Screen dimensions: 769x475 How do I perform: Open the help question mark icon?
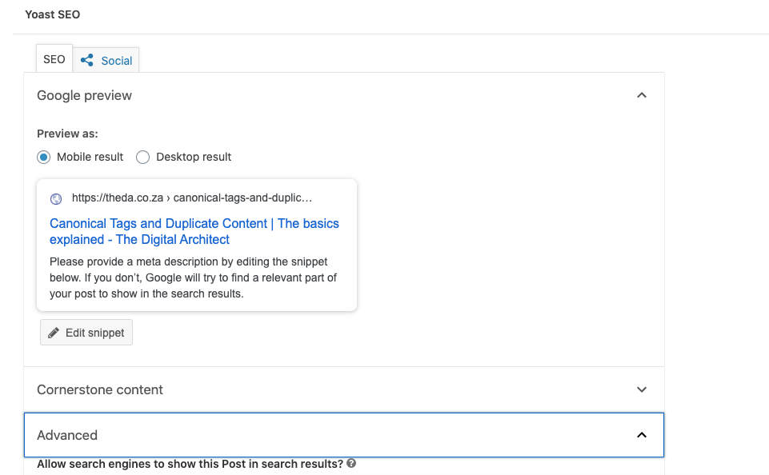(x=351, y=463)
